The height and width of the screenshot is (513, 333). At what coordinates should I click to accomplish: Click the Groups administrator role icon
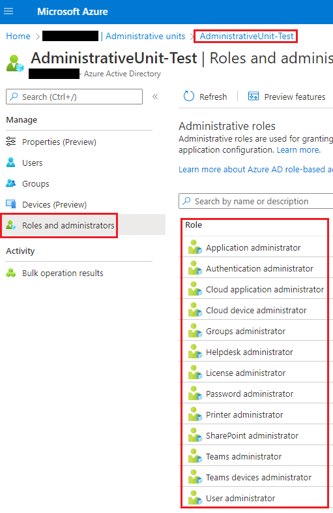click(195, 331)
